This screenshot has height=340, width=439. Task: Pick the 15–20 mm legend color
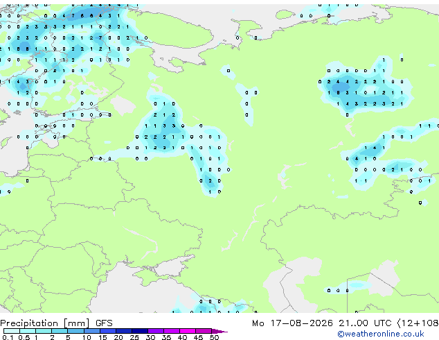[x=107, y=331]
